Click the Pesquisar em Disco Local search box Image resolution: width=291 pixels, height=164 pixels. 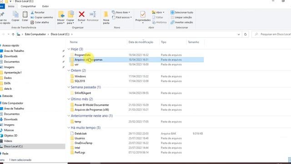[x=271, y=34]
